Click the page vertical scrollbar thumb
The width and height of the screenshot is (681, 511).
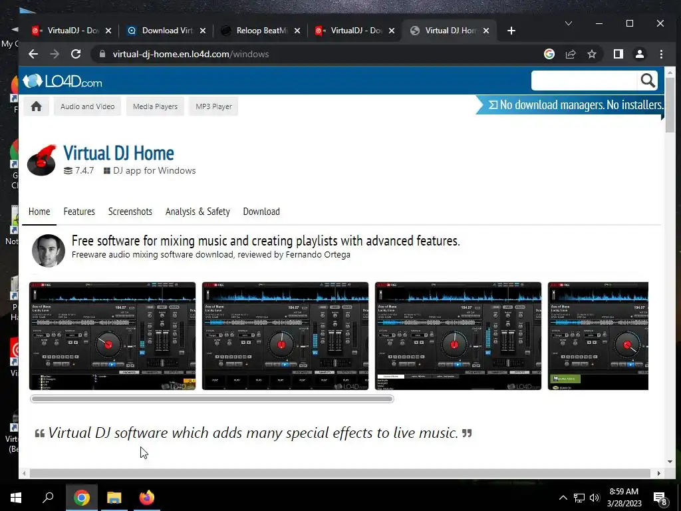click(670, 106)
